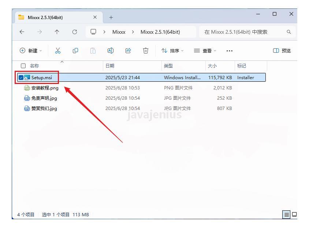This screenshot has height=228, width=309.
Task: Click the 选中 1 个项目 113 MB status
Action: (66, 214)
